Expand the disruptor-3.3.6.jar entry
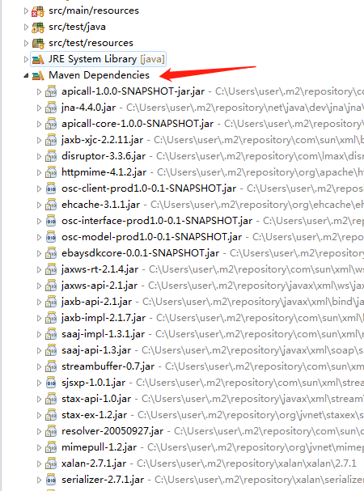The height and width of the screenshot is (491, 364). click(39, 156)
